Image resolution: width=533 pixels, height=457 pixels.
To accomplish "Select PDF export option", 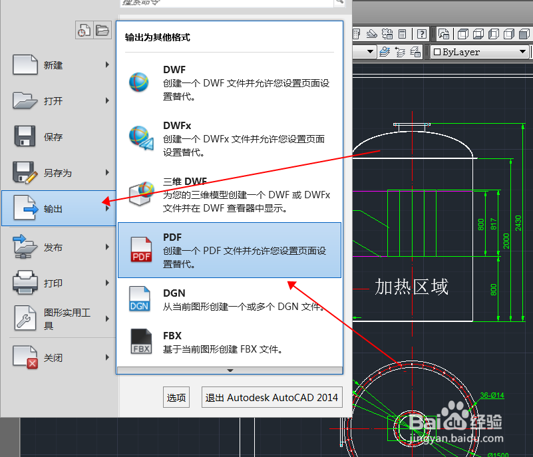I will coord(230,250).
